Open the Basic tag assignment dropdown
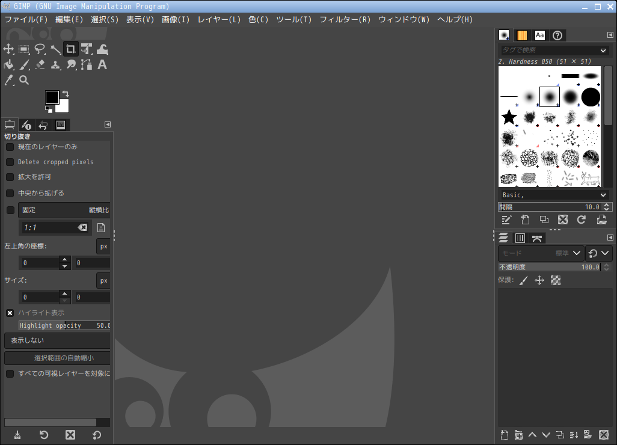The image size is (617, 445). 603,195
